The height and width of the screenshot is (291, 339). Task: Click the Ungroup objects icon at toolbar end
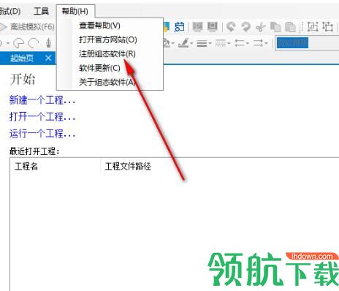pyautogui.click(x=327, y=26)
